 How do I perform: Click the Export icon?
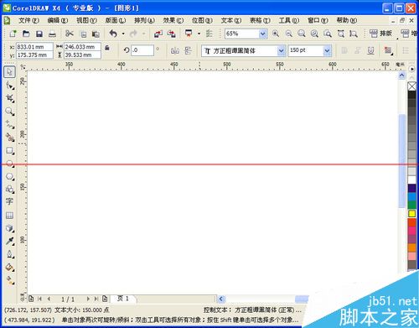pyautogui.click(x=171, y=34)
